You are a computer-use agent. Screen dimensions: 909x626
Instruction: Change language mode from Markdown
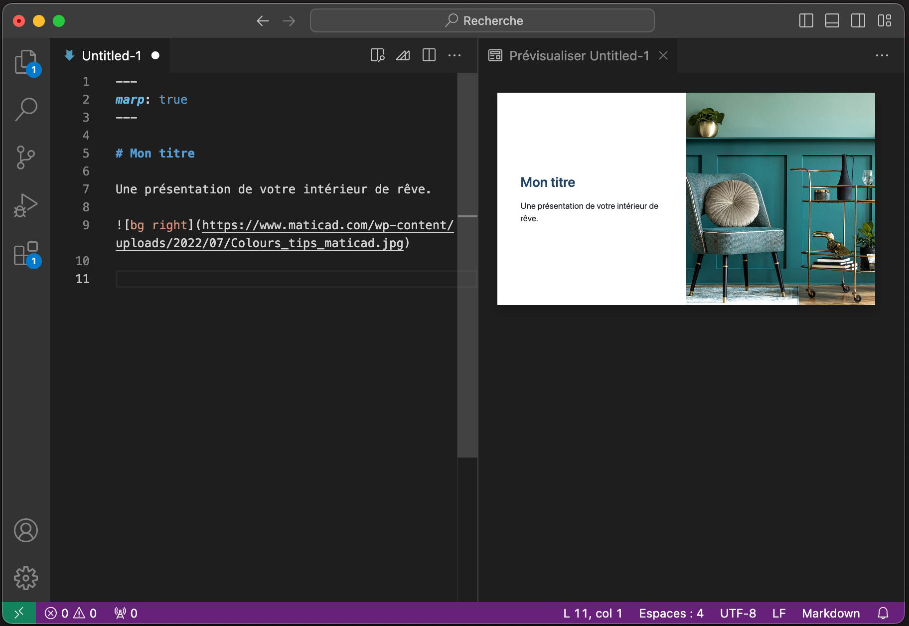point(831,613)
